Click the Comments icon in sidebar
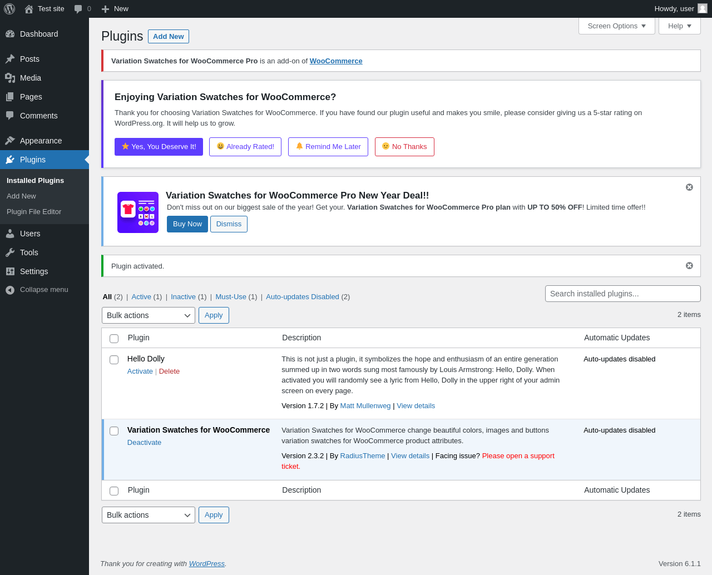This screenshot has width=712, height=575. pyautogui.click(x=10, y=116)
